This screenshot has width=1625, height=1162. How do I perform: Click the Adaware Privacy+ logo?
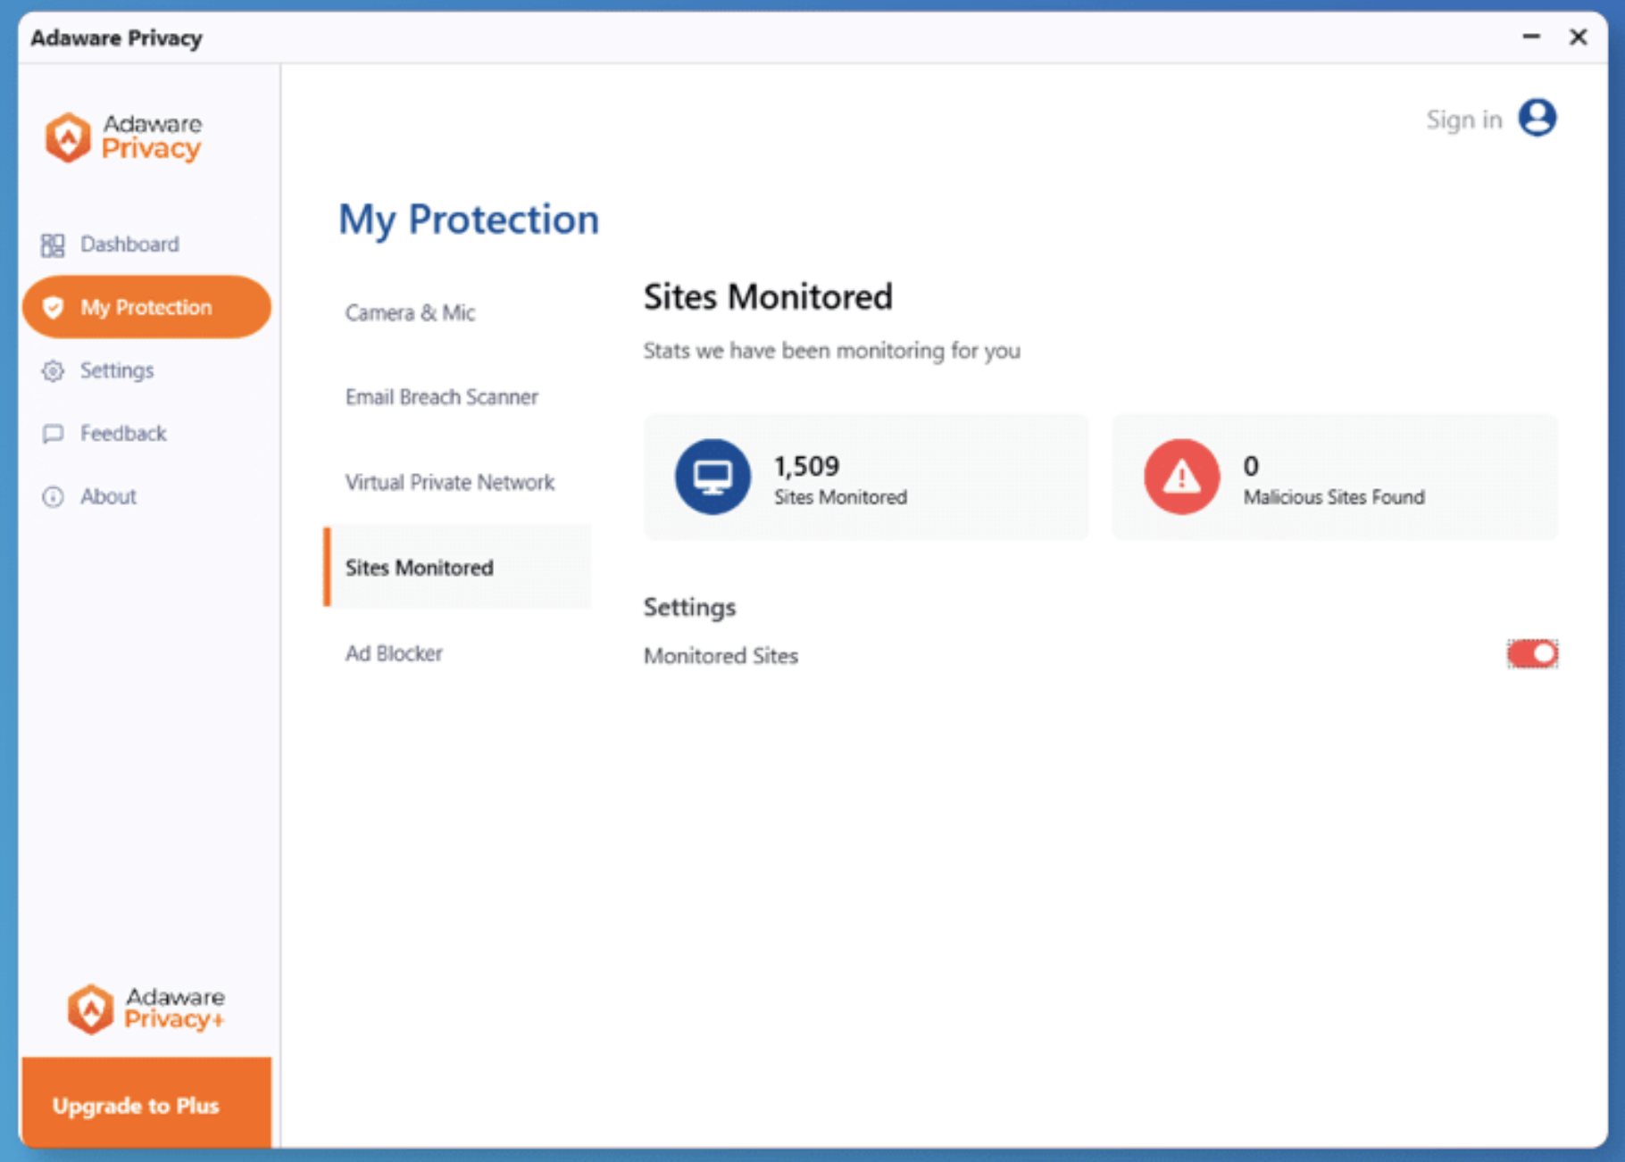click(146, 1008)
